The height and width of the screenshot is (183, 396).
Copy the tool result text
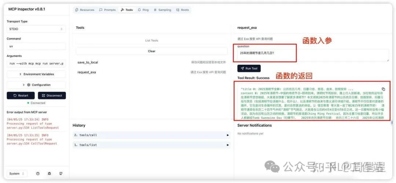(x=384, y=89)
